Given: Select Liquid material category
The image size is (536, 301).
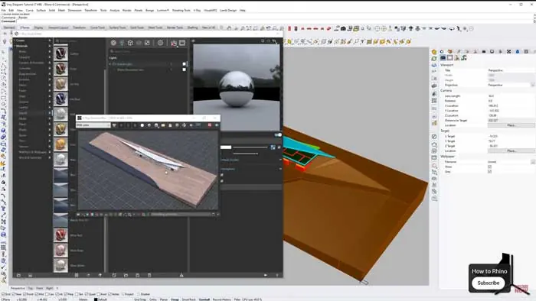Looking at the screenshot, I should (x=23, y=113).
